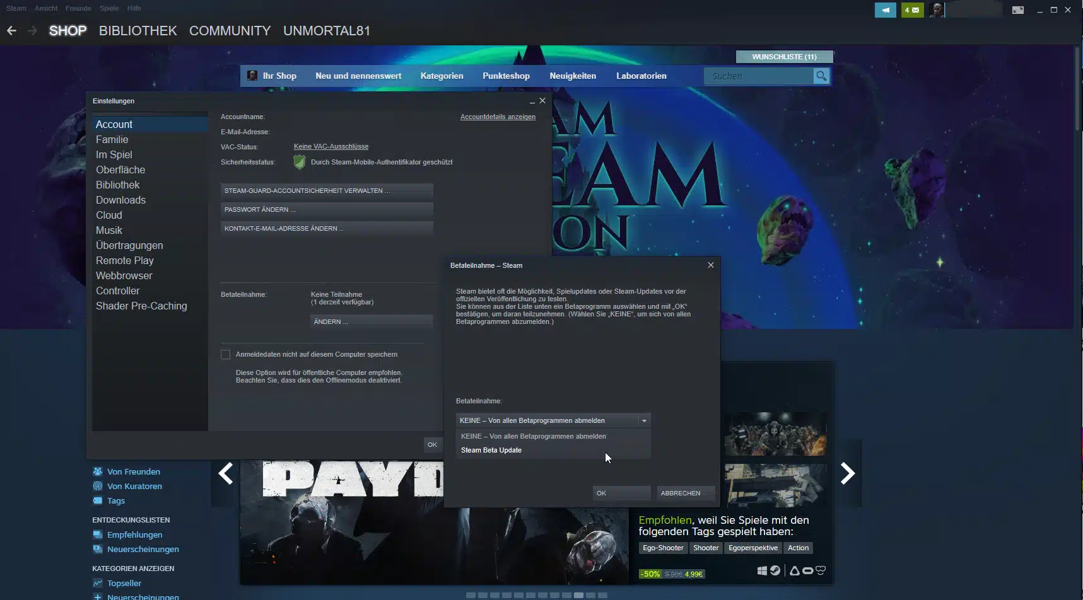Select Remote Play settings category

(150, 260)
